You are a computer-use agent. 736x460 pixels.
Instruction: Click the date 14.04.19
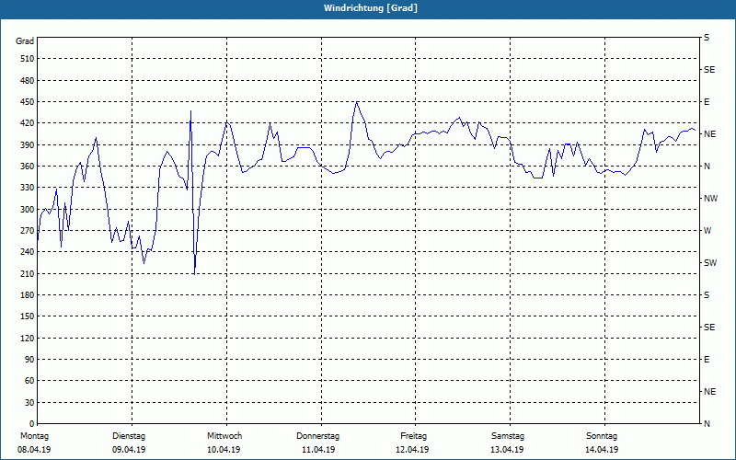(x=602, y=450)
